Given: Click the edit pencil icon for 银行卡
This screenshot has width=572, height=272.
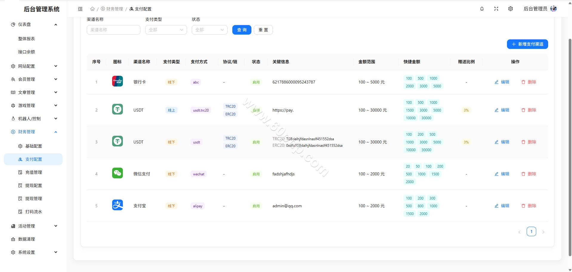Looking at the screenshot, I should 497,82.
